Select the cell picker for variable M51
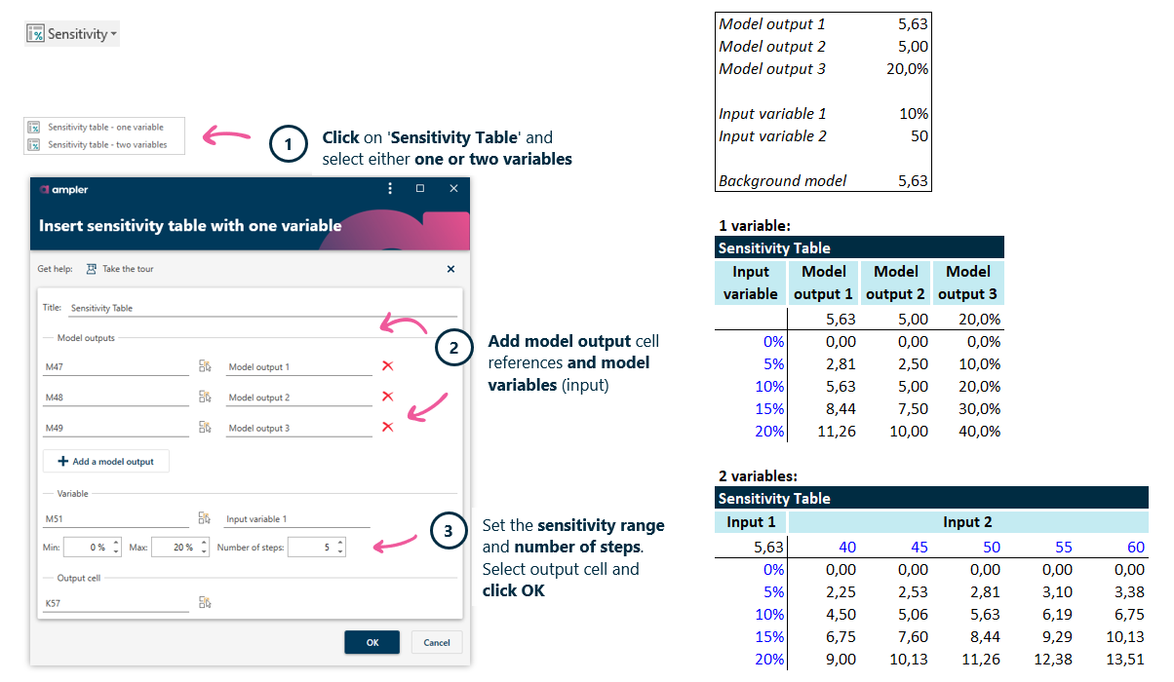The image size is (1174, 682). pyautogui.click(x=205, y=518)
